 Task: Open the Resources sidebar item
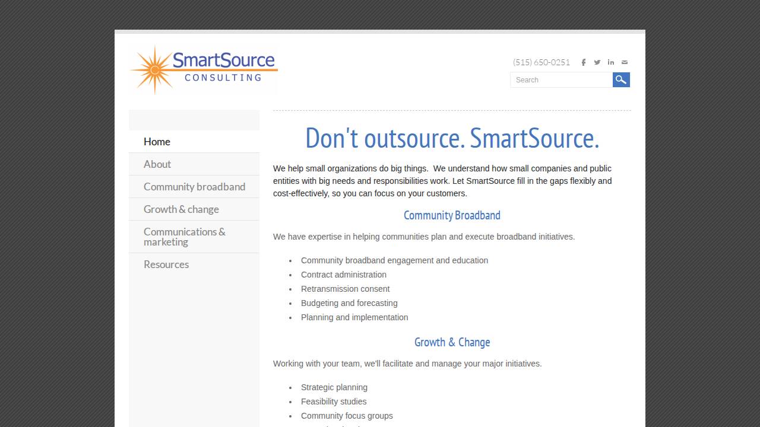(166, 265)
